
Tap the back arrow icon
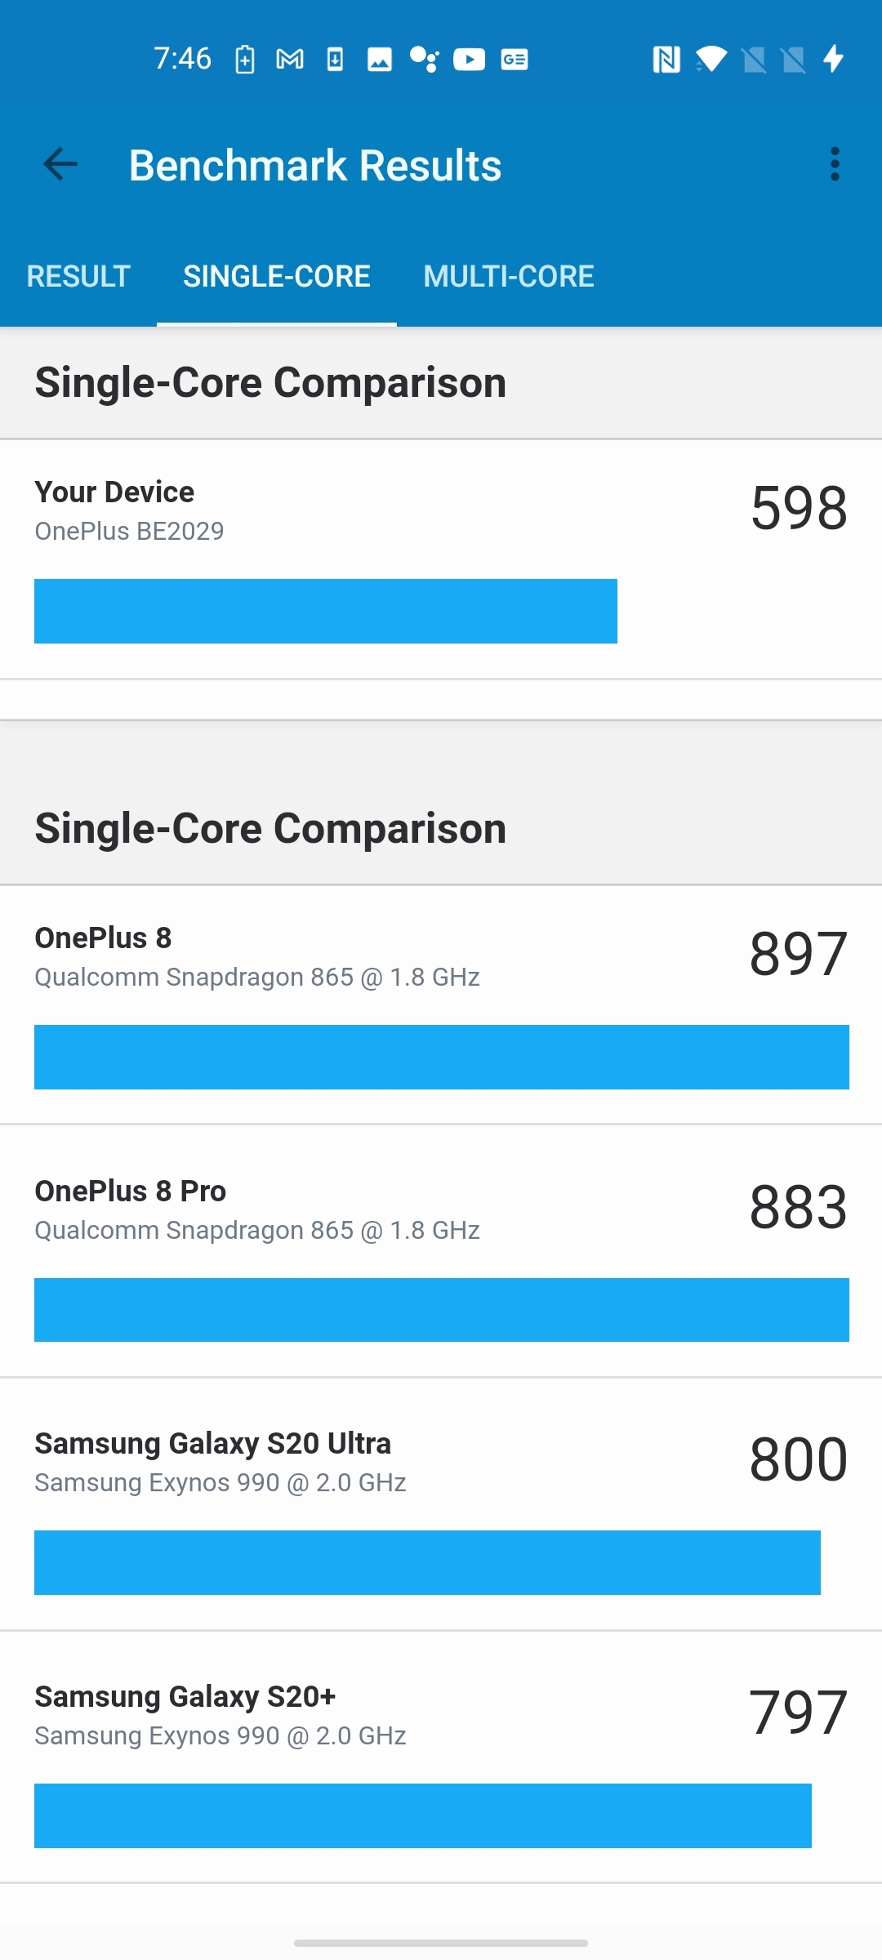60,164
